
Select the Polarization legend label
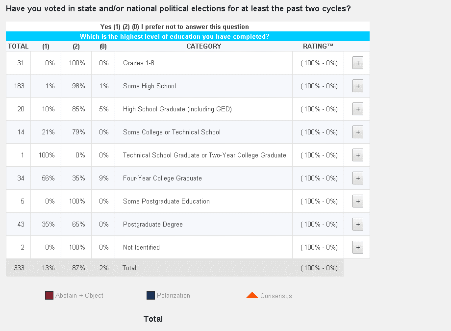(x=174, y=295)
